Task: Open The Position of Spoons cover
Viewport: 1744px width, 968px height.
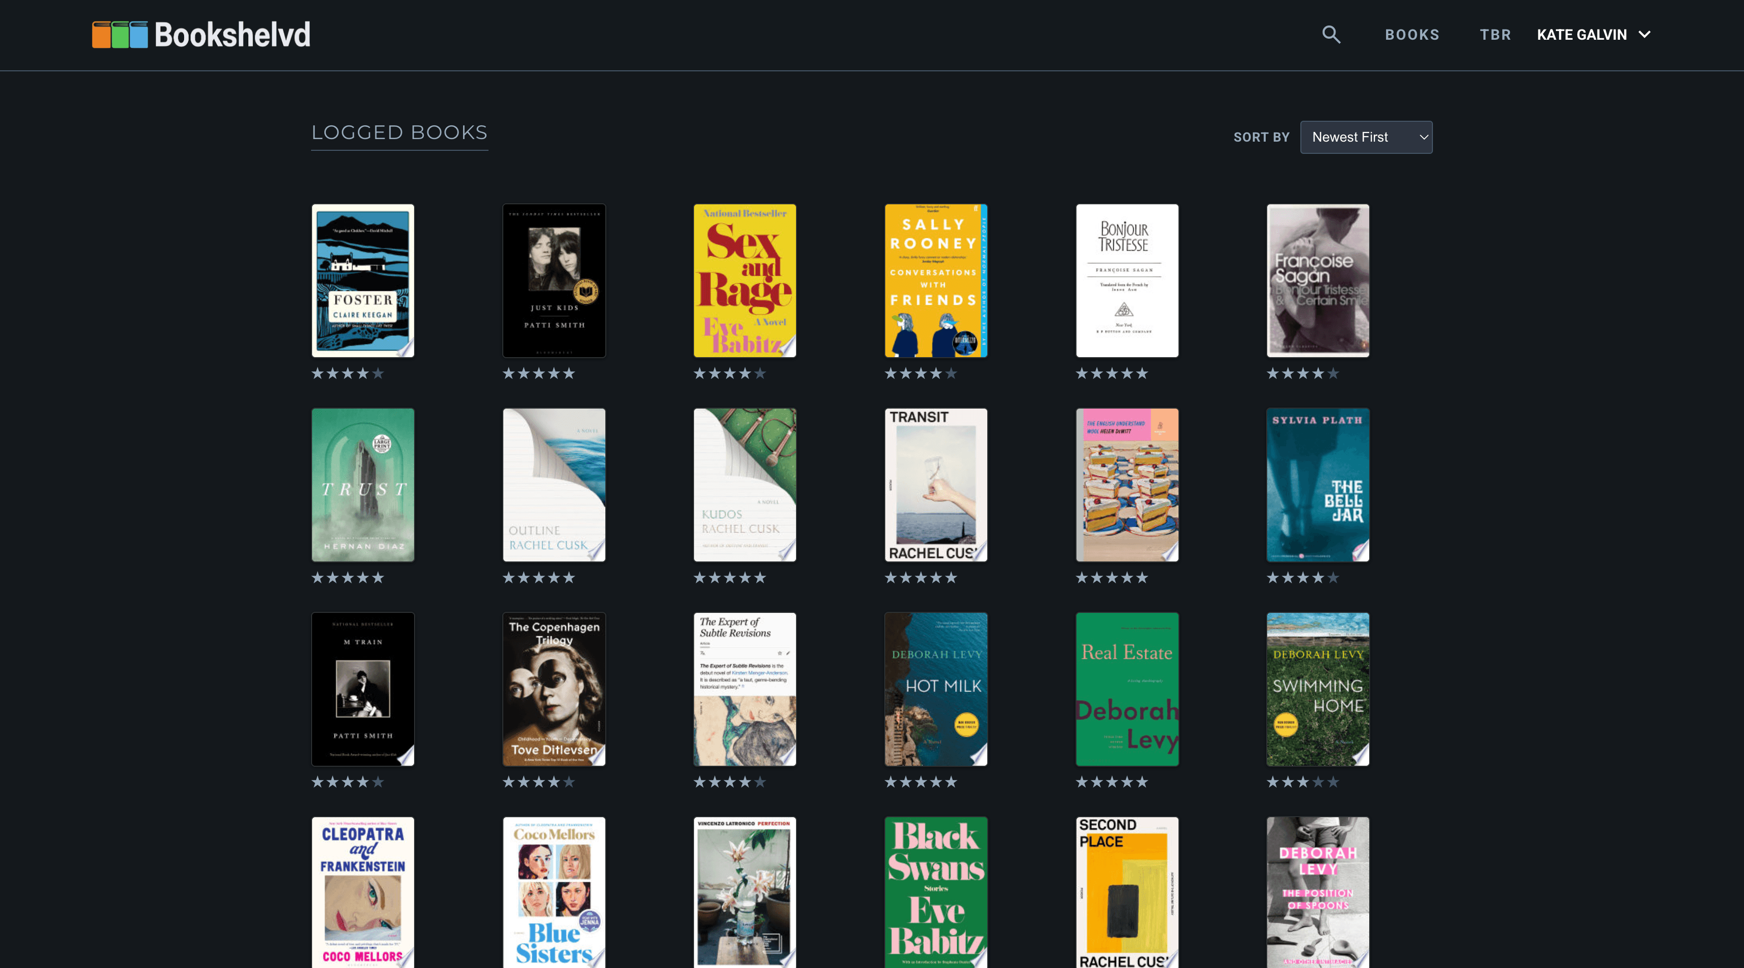Action: pos(1318,892)
